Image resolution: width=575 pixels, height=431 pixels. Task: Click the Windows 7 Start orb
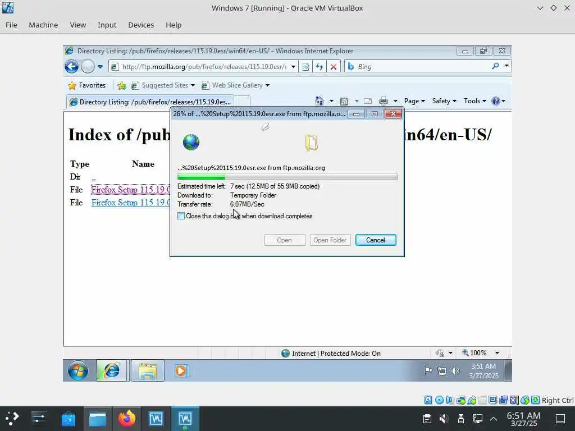click(x=77, y=370)
